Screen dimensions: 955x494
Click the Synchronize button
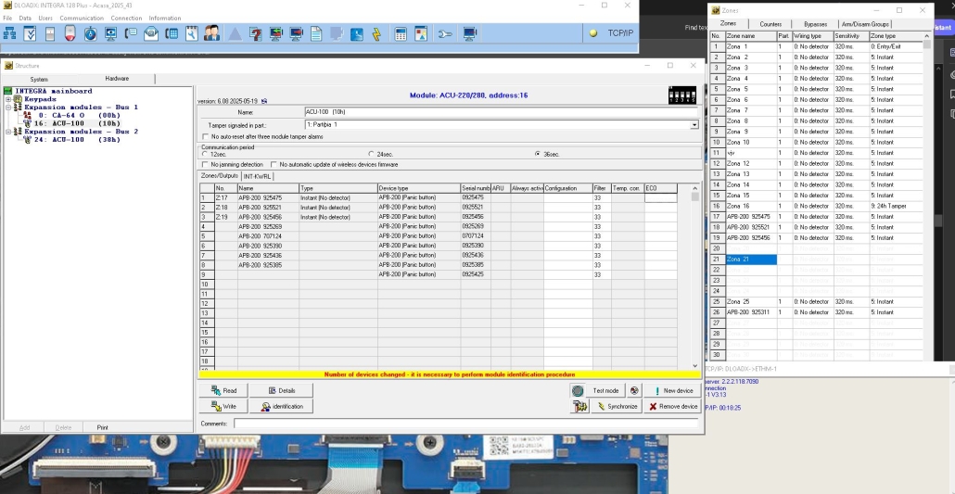[616, 406]
